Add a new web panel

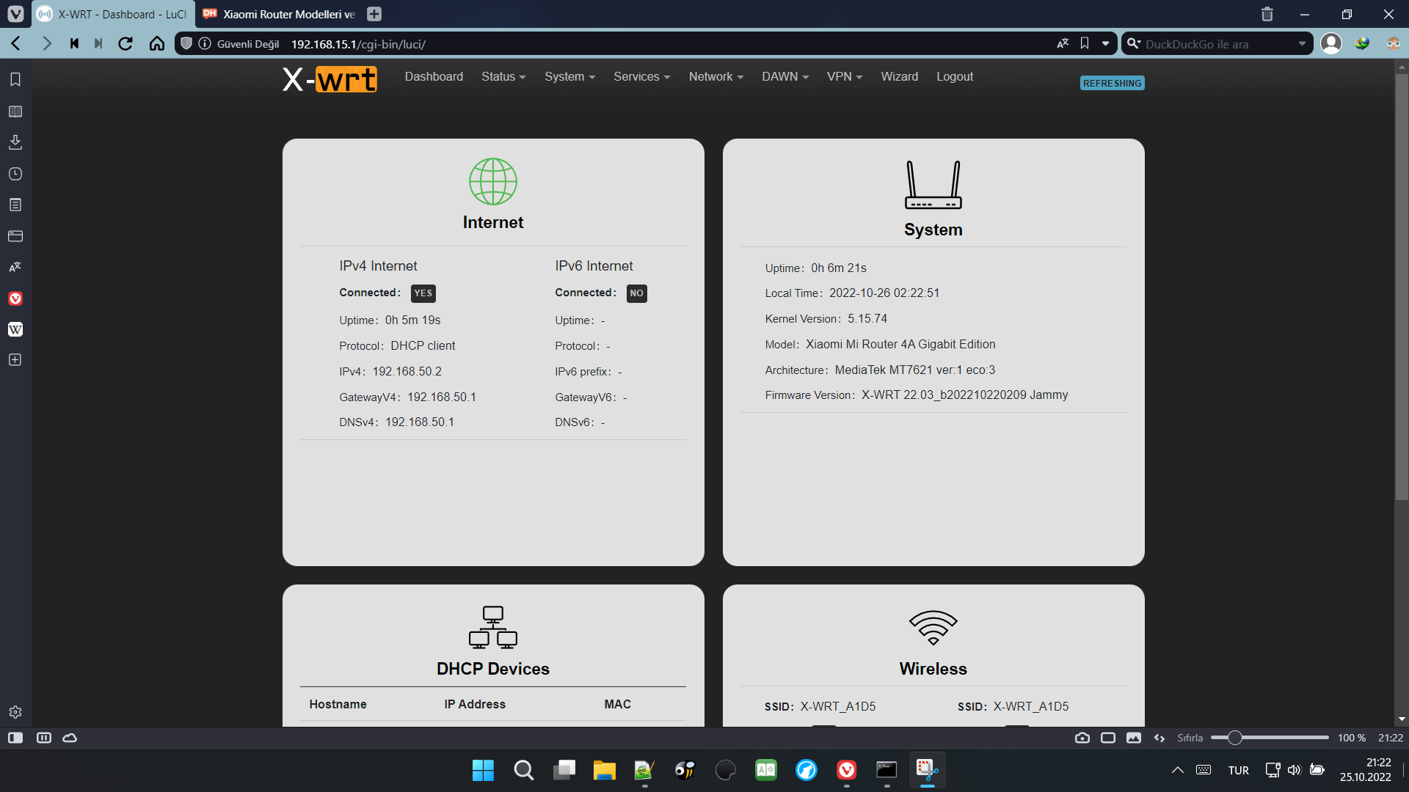[x=15, y=360]
